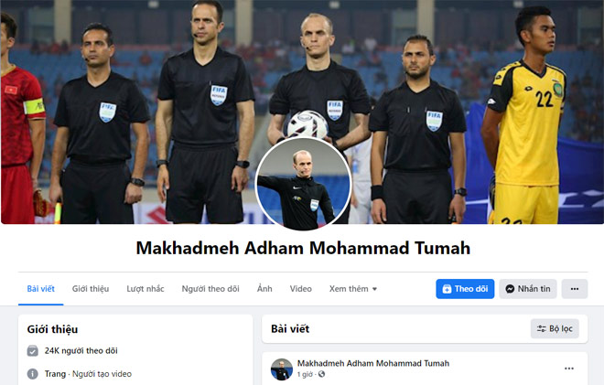Click the 24K người theo dõi followers icon
The image size is (604, 385).
[x=33, y=351]
